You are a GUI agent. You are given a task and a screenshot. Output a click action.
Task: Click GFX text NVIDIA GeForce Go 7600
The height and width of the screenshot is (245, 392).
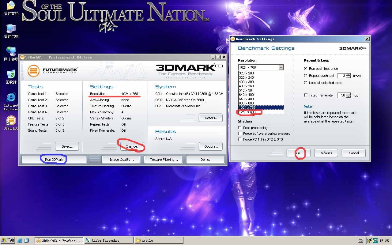[185, 100]
